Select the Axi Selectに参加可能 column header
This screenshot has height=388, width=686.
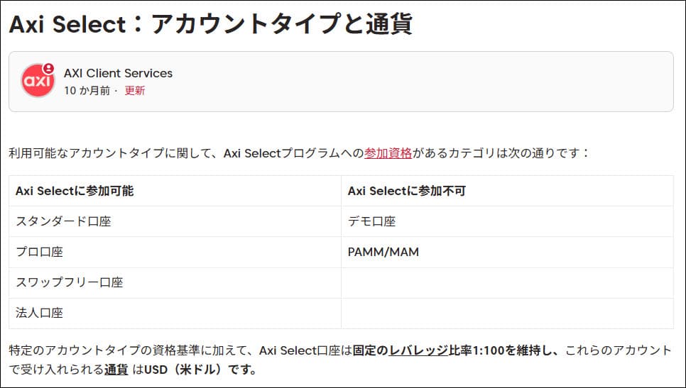[75, 191]
